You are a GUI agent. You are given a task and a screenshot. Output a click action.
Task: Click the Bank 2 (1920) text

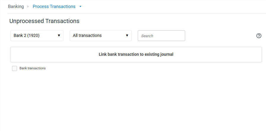27,35
